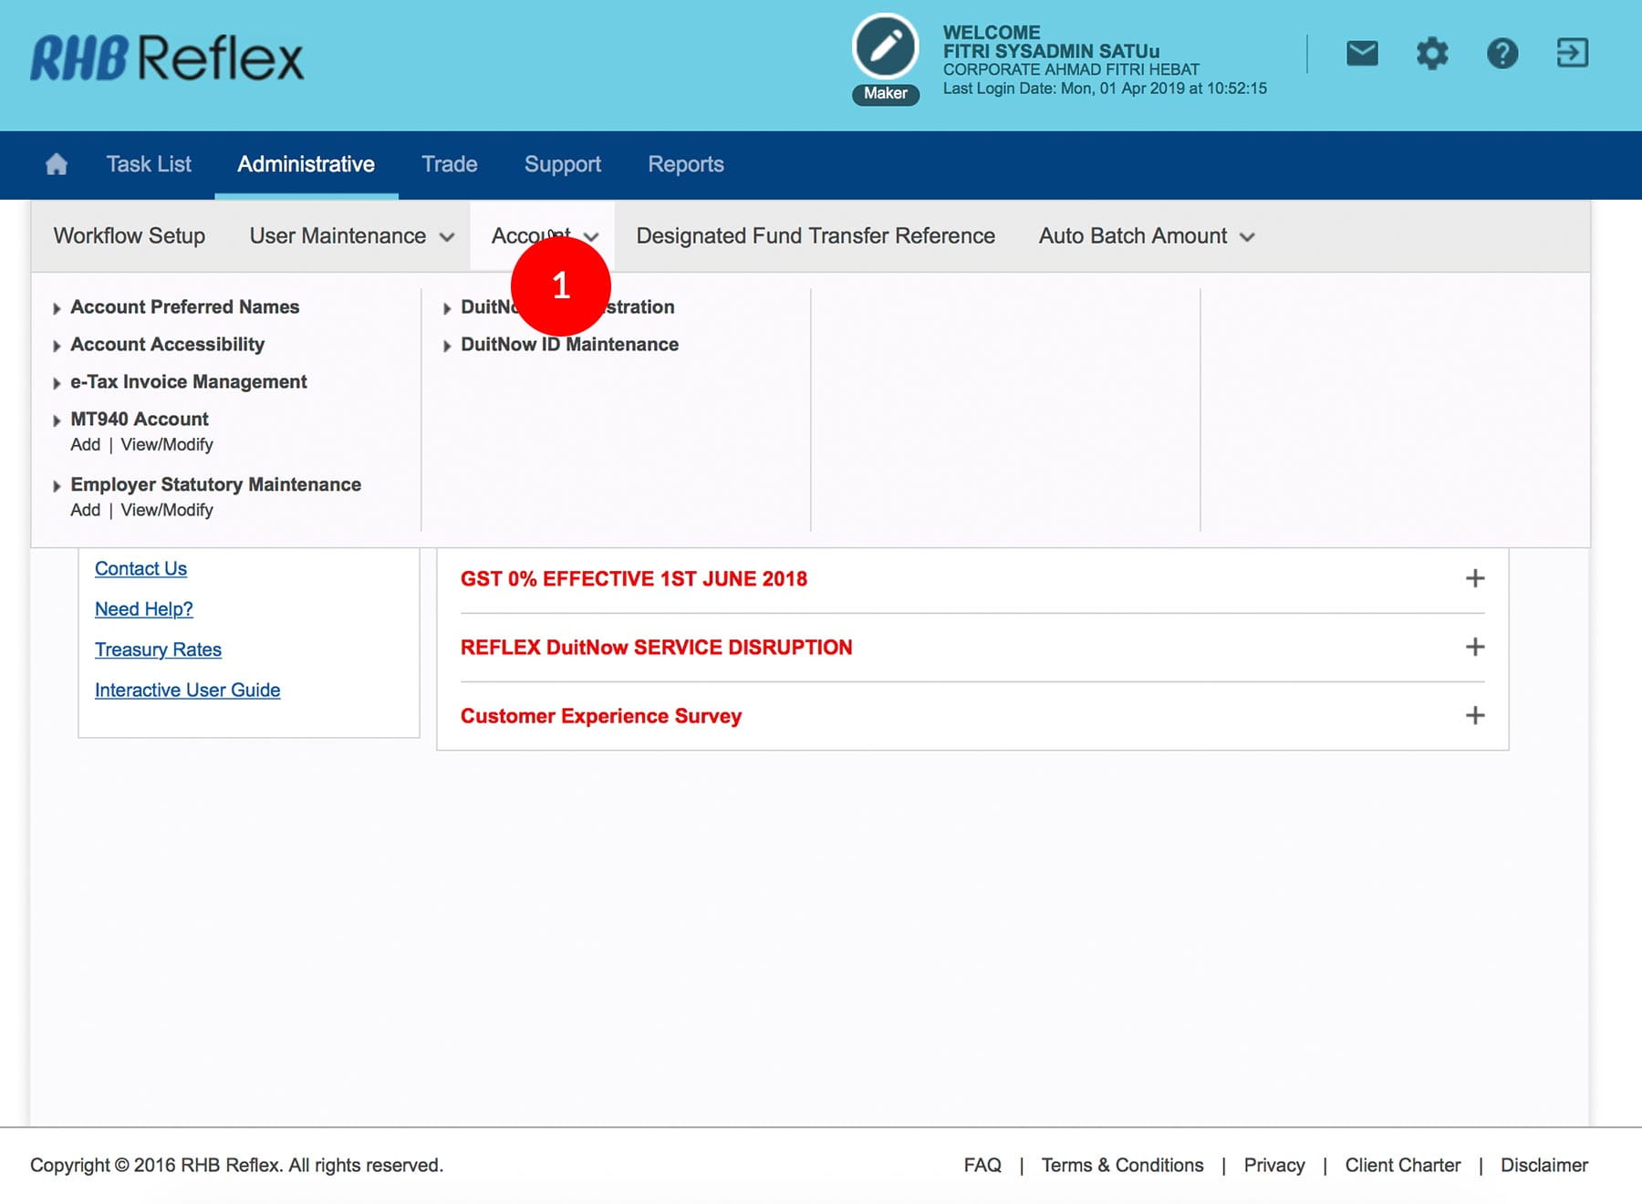Open settings via the gear icon
The width and height of the screenshot is (1642, 1204).
[1432, 54]
